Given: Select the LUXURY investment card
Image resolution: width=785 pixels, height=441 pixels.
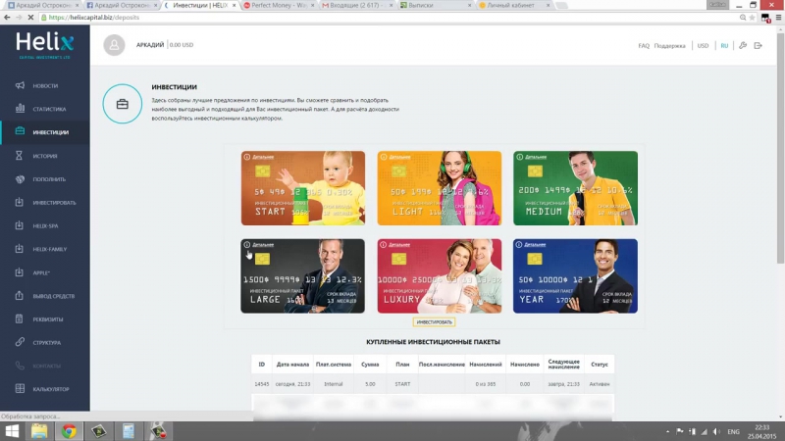Looking at the screenshot, I should tap(439, 276).
